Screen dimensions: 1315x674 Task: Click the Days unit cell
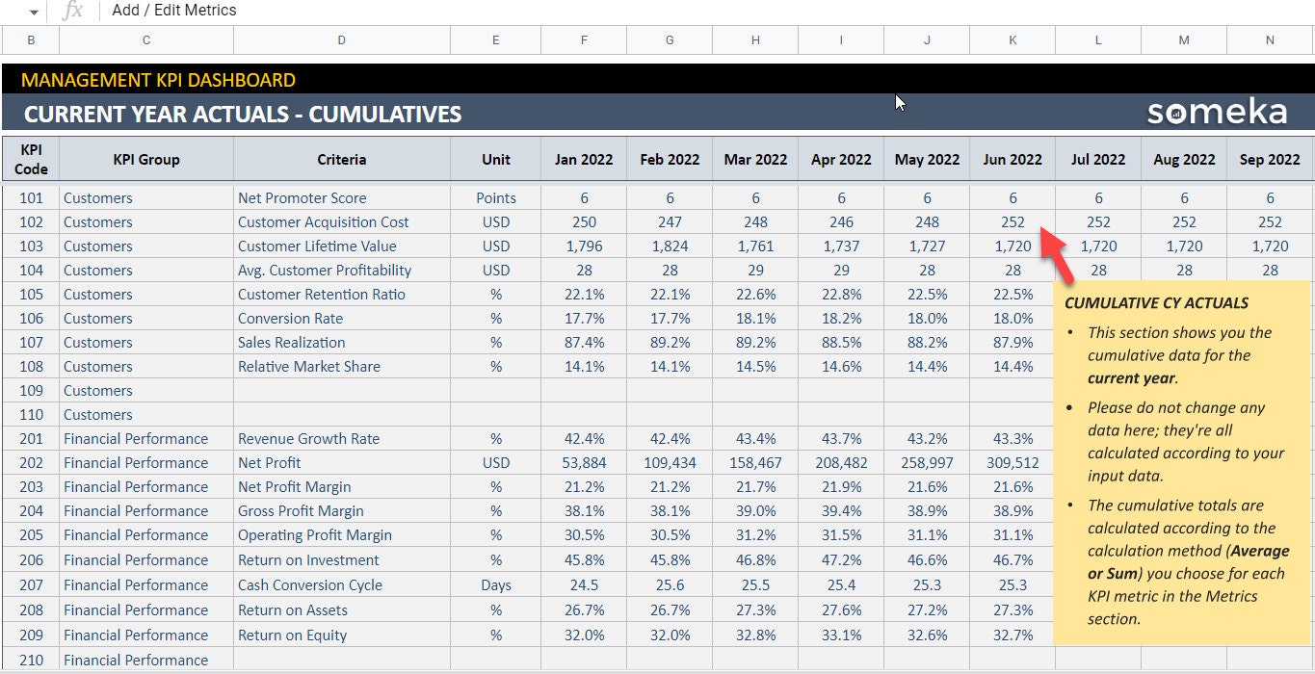tap(496, 584)
